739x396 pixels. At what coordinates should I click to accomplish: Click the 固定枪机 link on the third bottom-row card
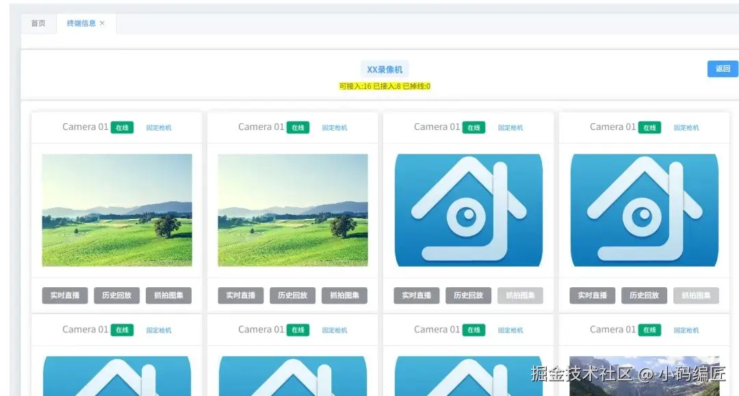pos(510,330)
